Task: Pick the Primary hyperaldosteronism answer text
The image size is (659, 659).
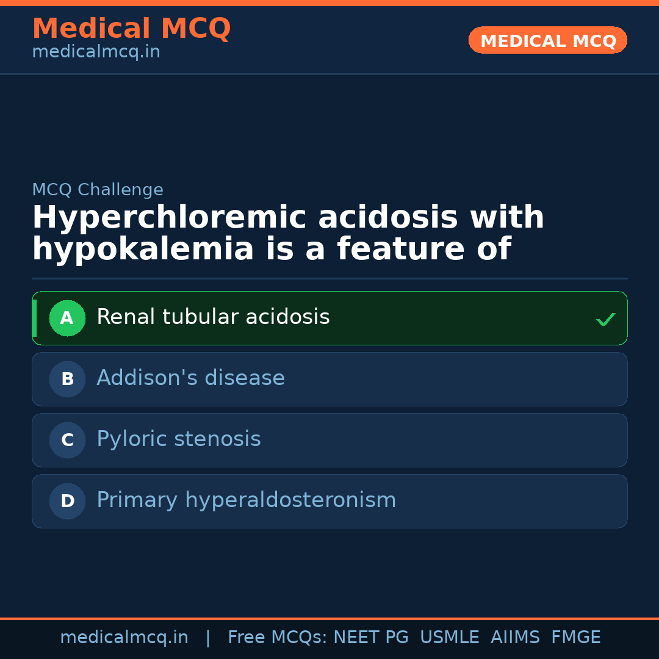Action: pos(246,500)
